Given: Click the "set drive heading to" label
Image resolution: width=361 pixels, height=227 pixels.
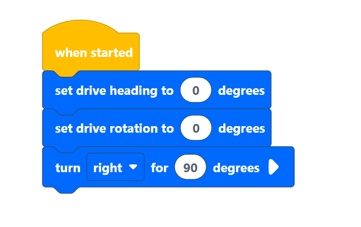Looking at the screenshot, I should (x=114, y=90).
